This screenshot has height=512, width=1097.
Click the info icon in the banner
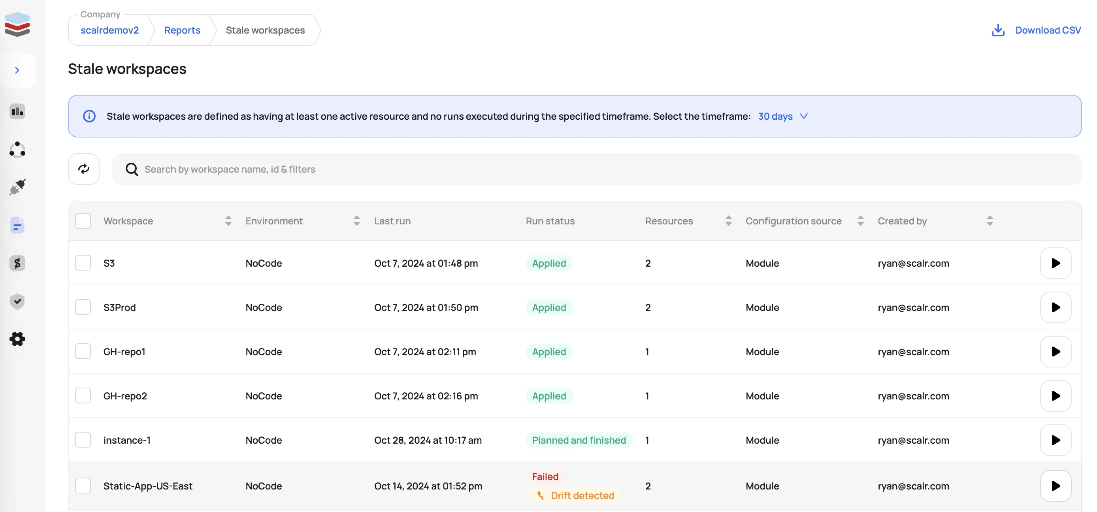pyautogui.click(x=89, y=116)
